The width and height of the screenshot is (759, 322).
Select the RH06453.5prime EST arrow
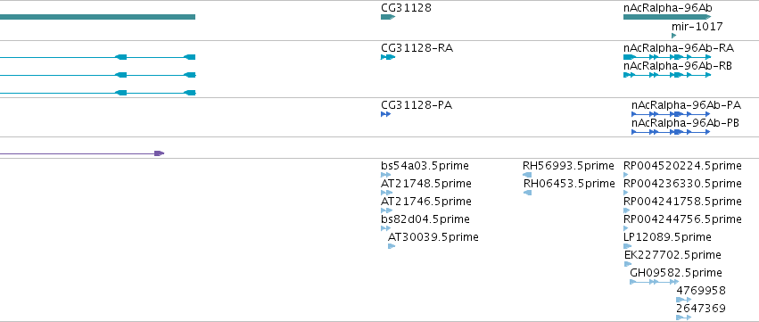point(528,193)
